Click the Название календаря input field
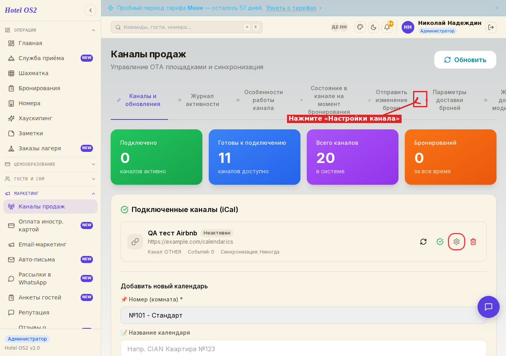 [x=304, y=348]
